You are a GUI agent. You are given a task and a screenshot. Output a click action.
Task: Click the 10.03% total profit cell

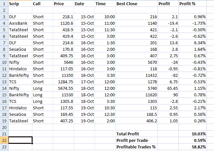pos(192,134)
